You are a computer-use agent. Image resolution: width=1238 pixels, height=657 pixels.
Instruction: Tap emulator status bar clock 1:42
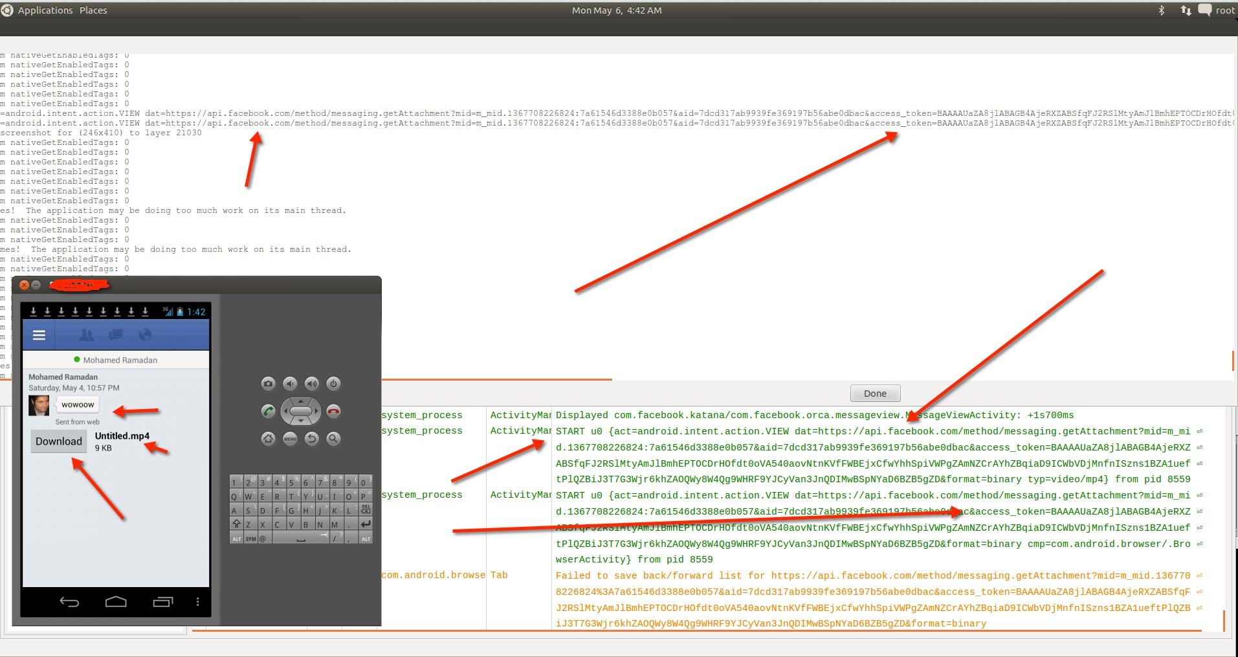click(196, 312)
